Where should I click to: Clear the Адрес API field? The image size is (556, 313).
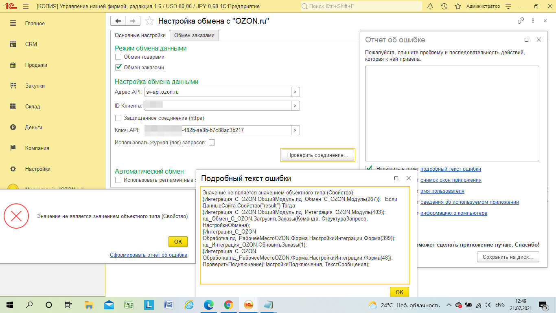tap(296, 92)
